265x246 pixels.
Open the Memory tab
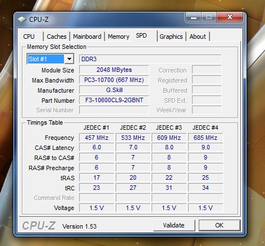[x=118, y=37]
